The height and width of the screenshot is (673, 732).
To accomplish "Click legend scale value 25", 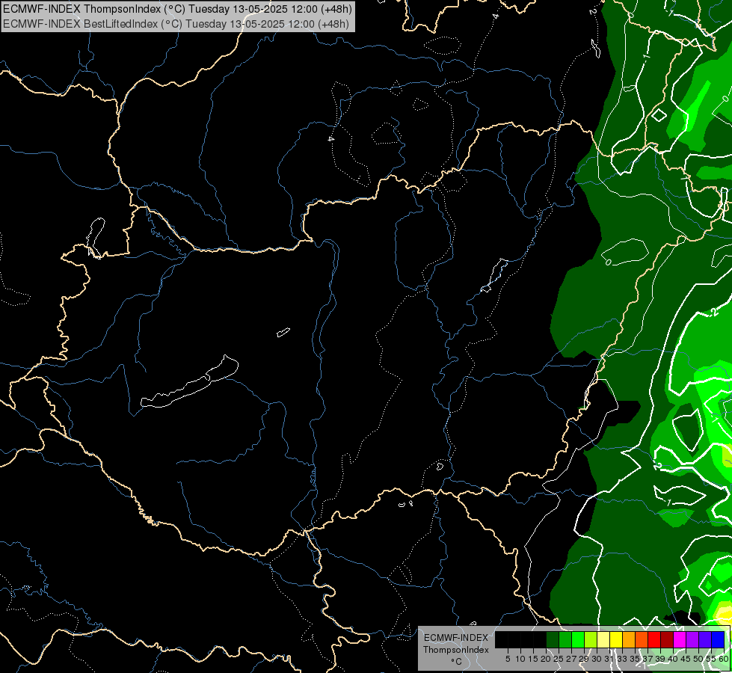I will (x=559, y=659).
